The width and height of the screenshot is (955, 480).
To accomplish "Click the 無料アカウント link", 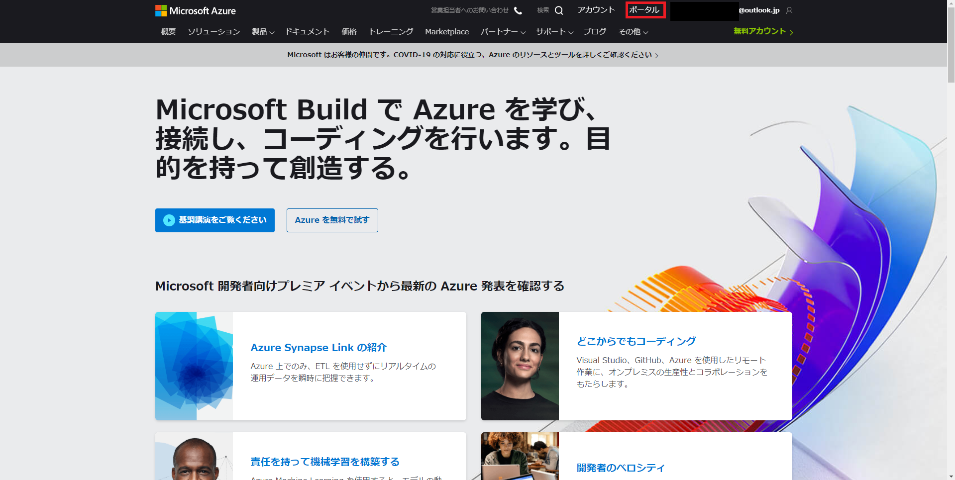I will coord(759,31).
